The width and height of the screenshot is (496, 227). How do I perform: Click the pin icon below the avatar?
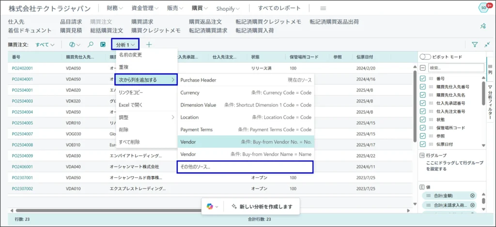pos(482,26)
